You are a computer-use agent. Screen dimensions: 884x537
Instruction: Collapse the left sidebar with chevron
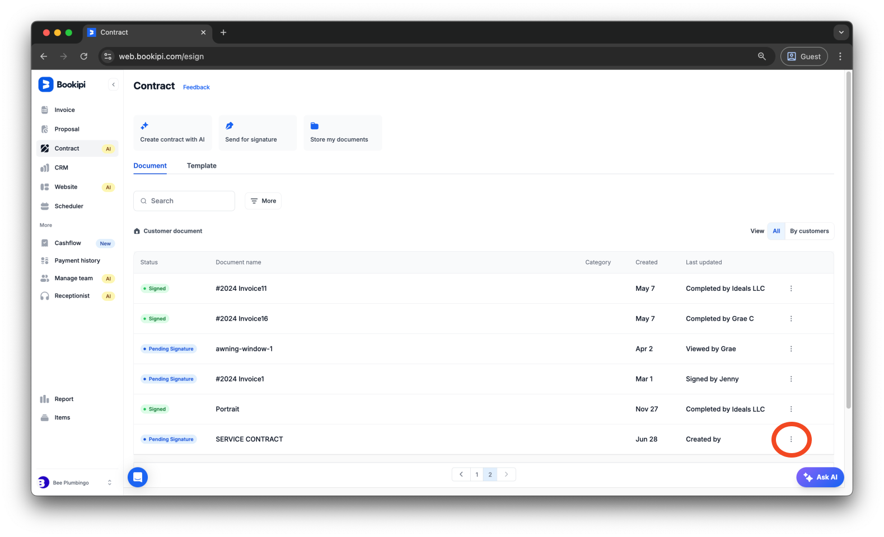[114, 85]
